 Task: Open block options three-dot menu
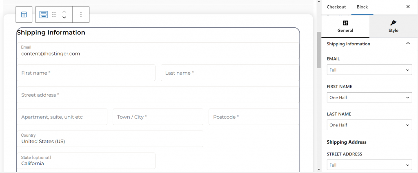[81, 15]
